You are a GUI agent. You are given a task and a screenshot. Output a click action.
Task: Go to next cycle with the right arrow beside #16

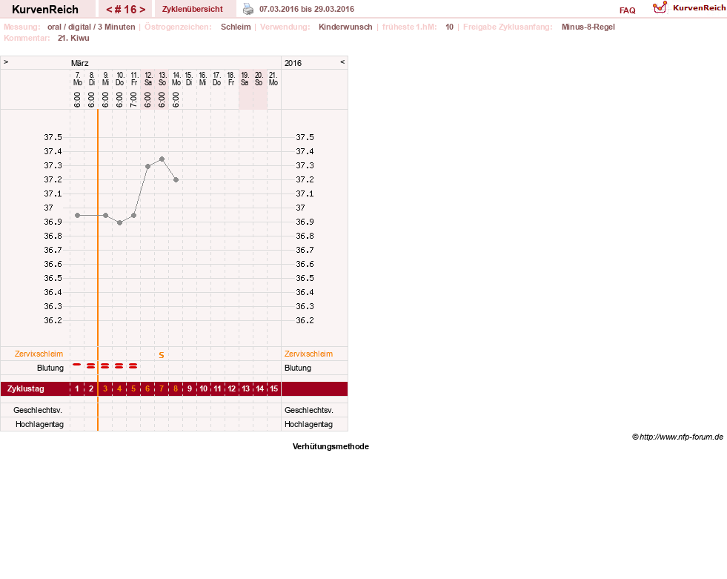142,10
